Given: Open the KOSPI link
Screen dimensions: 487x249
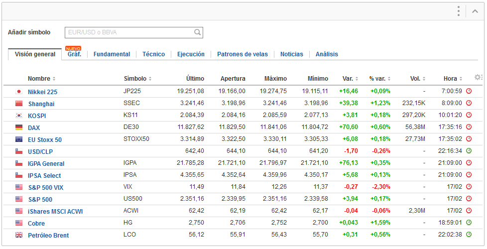Looking at the screenshot, I should point(37,116).
